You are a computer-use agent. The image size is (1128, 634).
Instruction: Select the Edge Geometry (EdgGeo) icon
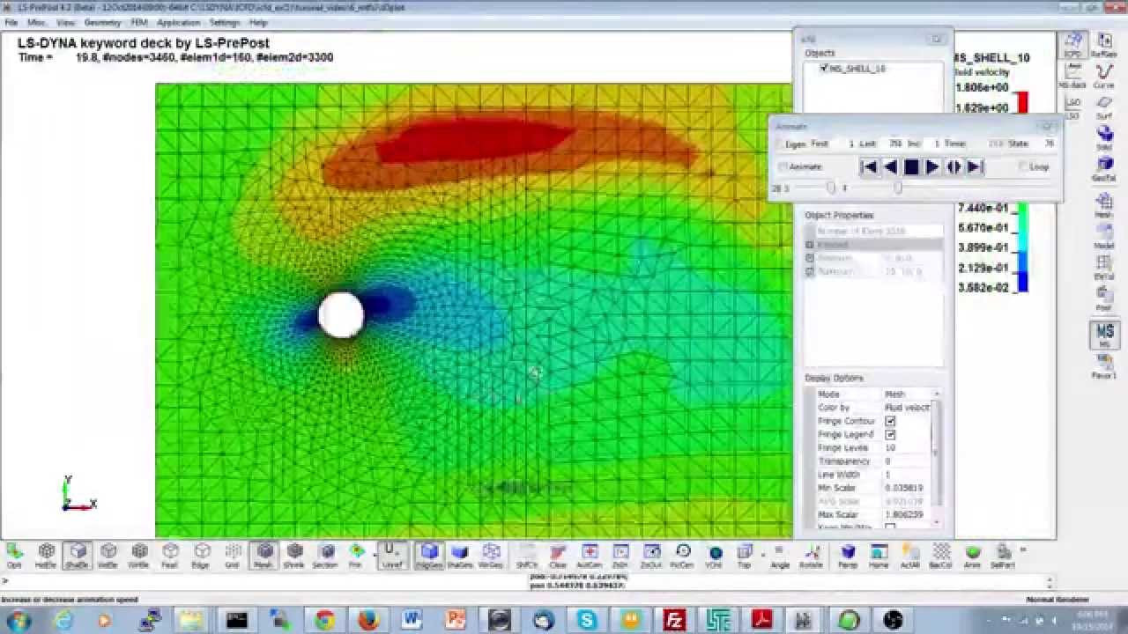pyautogui.click(x=429, y=554)
